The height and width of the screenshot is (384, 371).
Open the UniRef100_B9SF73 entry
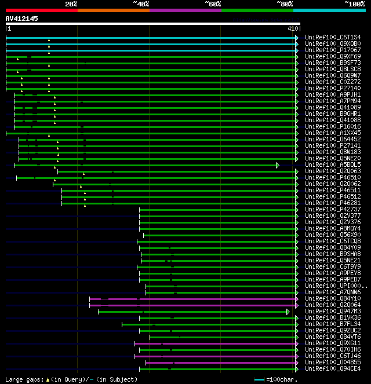coord(333,63)
